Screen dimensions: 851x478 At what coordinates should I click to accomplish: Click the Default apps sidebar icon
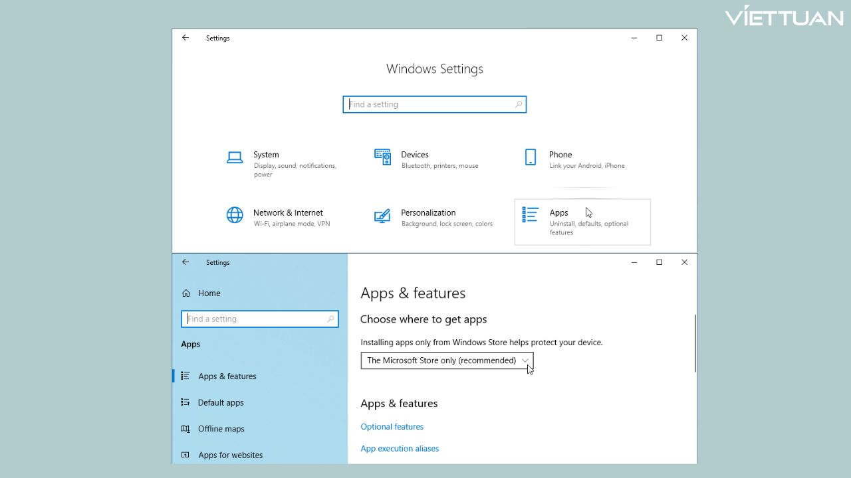point(186,402)
